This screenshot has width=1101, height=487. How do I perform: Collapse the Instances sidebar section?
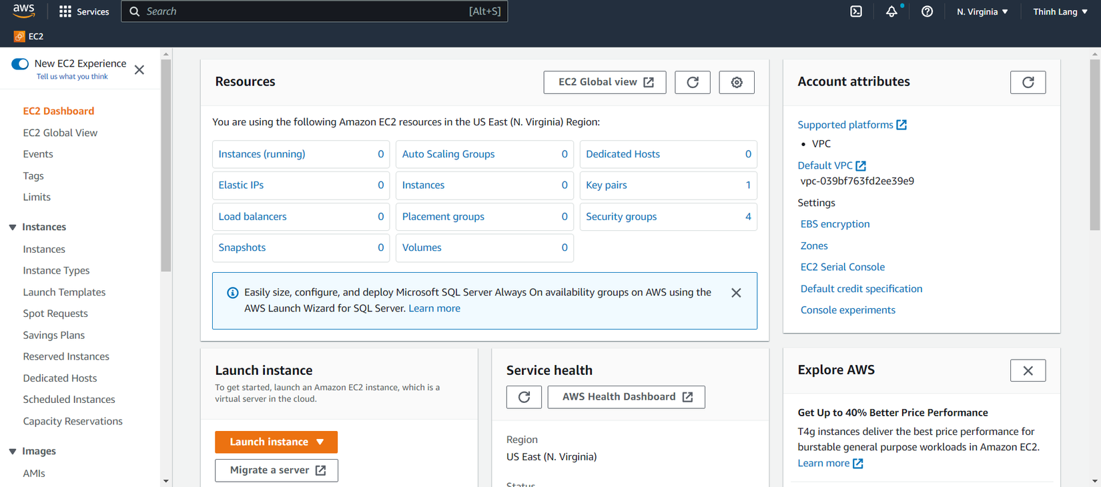[x=13, y=227]
